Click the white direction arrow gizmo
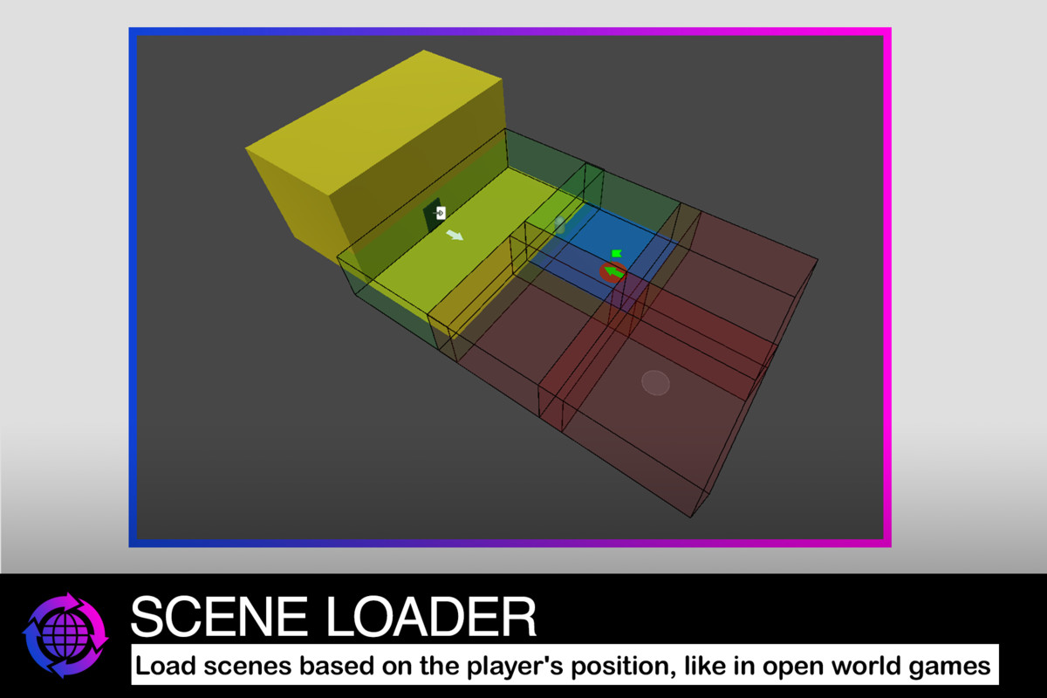This screenshot has height=698, width=1047. [455, 236]
